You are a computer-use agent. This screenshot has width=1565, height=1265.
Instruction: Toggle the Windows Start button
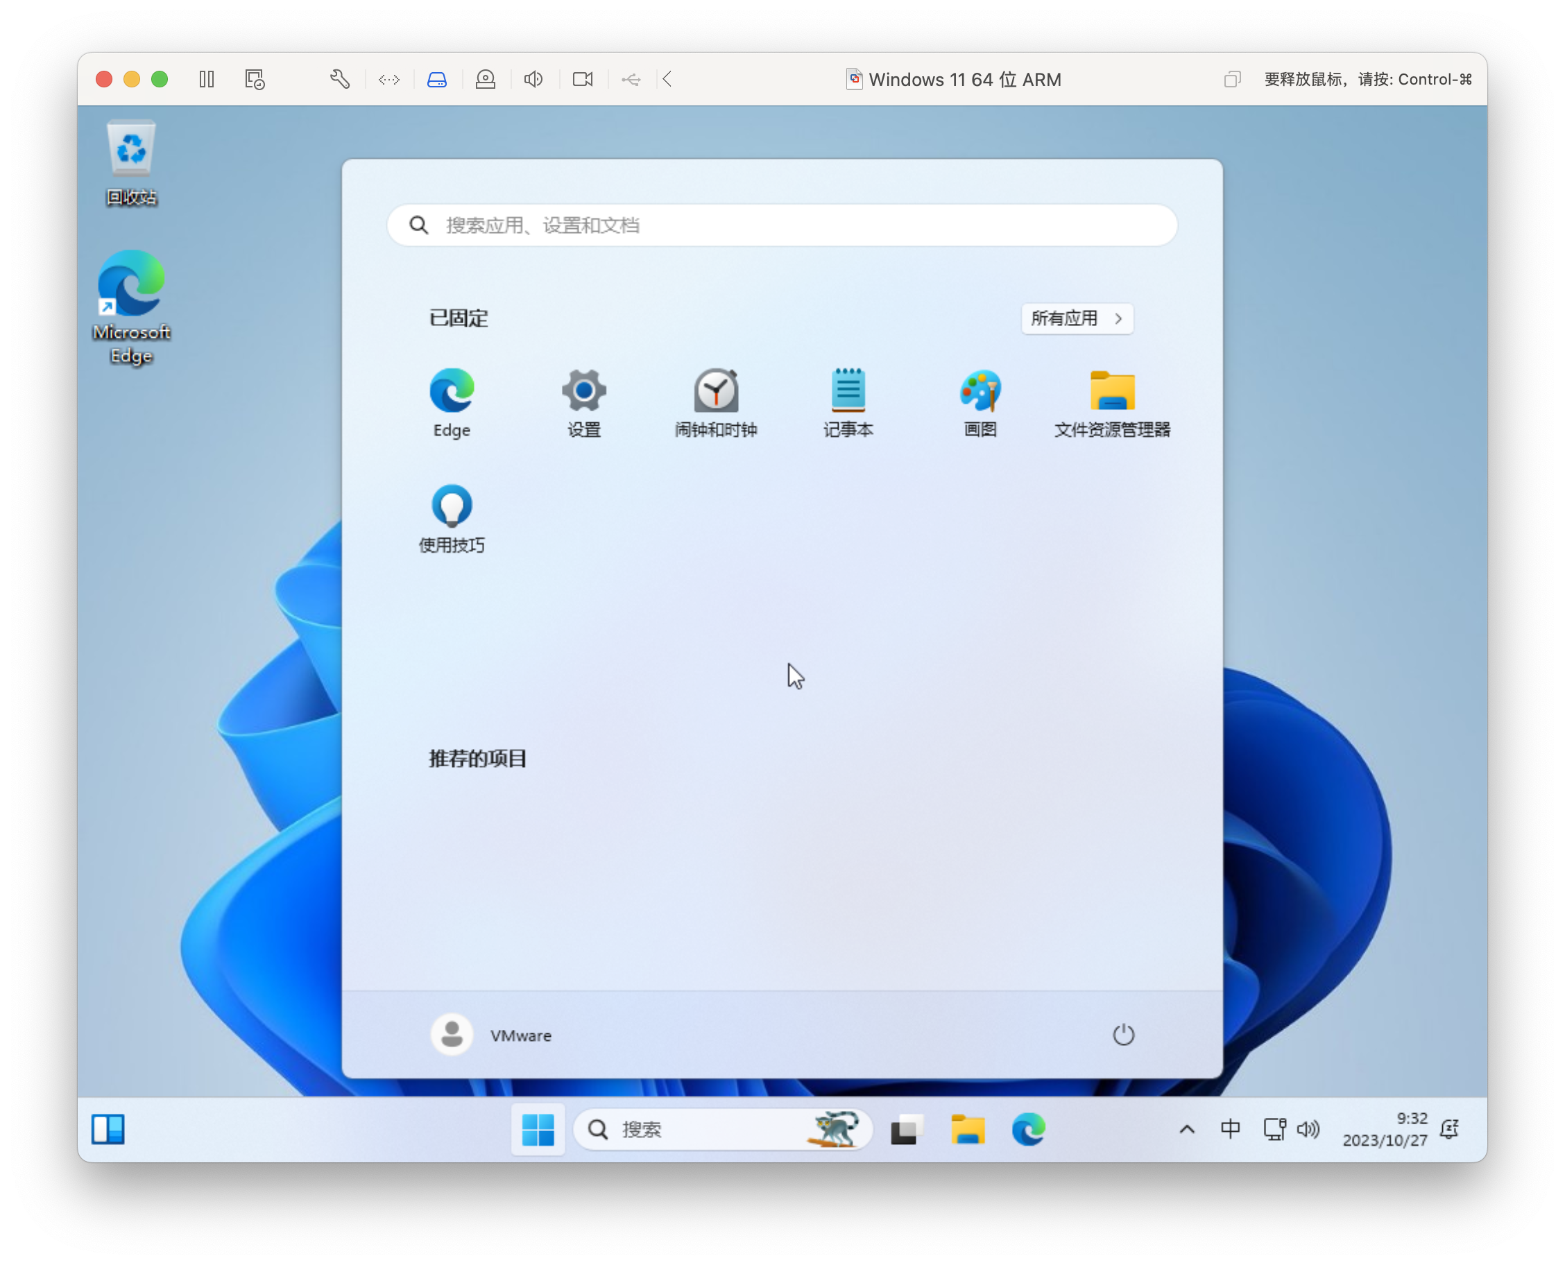tap(538, 1130)
